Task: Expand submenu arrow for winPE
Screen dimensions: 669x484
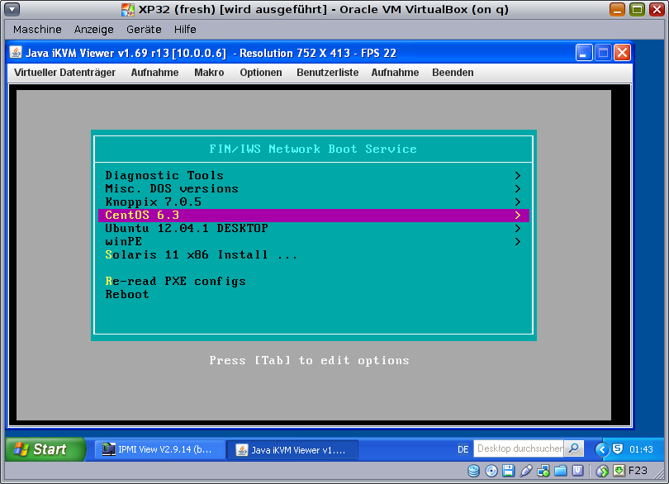Action: tap(518, 241)
